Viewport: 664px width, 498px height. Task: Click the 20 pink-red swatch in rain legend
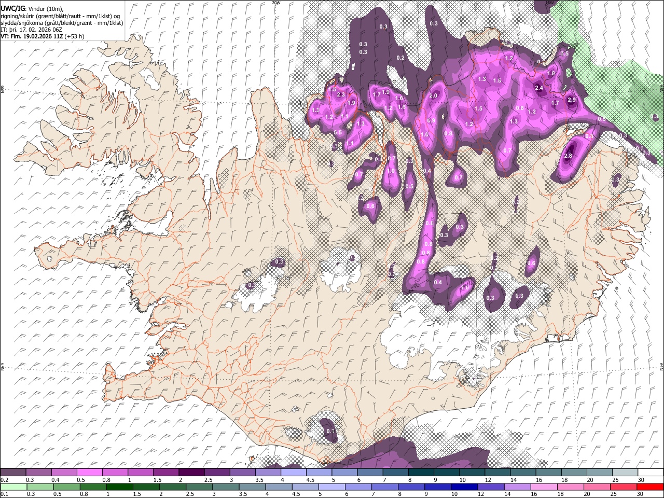(597, 487)
